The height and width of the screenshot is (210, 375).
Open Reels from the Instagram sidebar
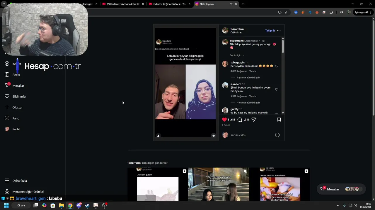click(12, 75)
